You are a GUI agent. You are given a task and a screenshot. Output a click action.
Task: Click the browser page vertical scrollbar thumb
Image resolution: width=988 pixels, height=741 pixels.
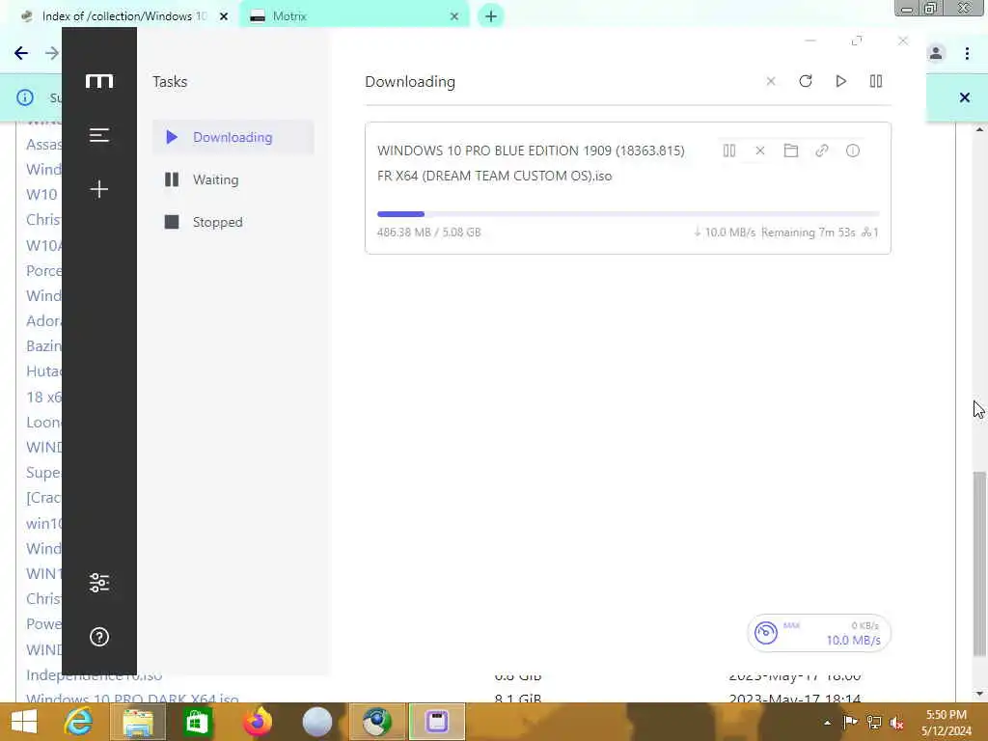[979, 563]
